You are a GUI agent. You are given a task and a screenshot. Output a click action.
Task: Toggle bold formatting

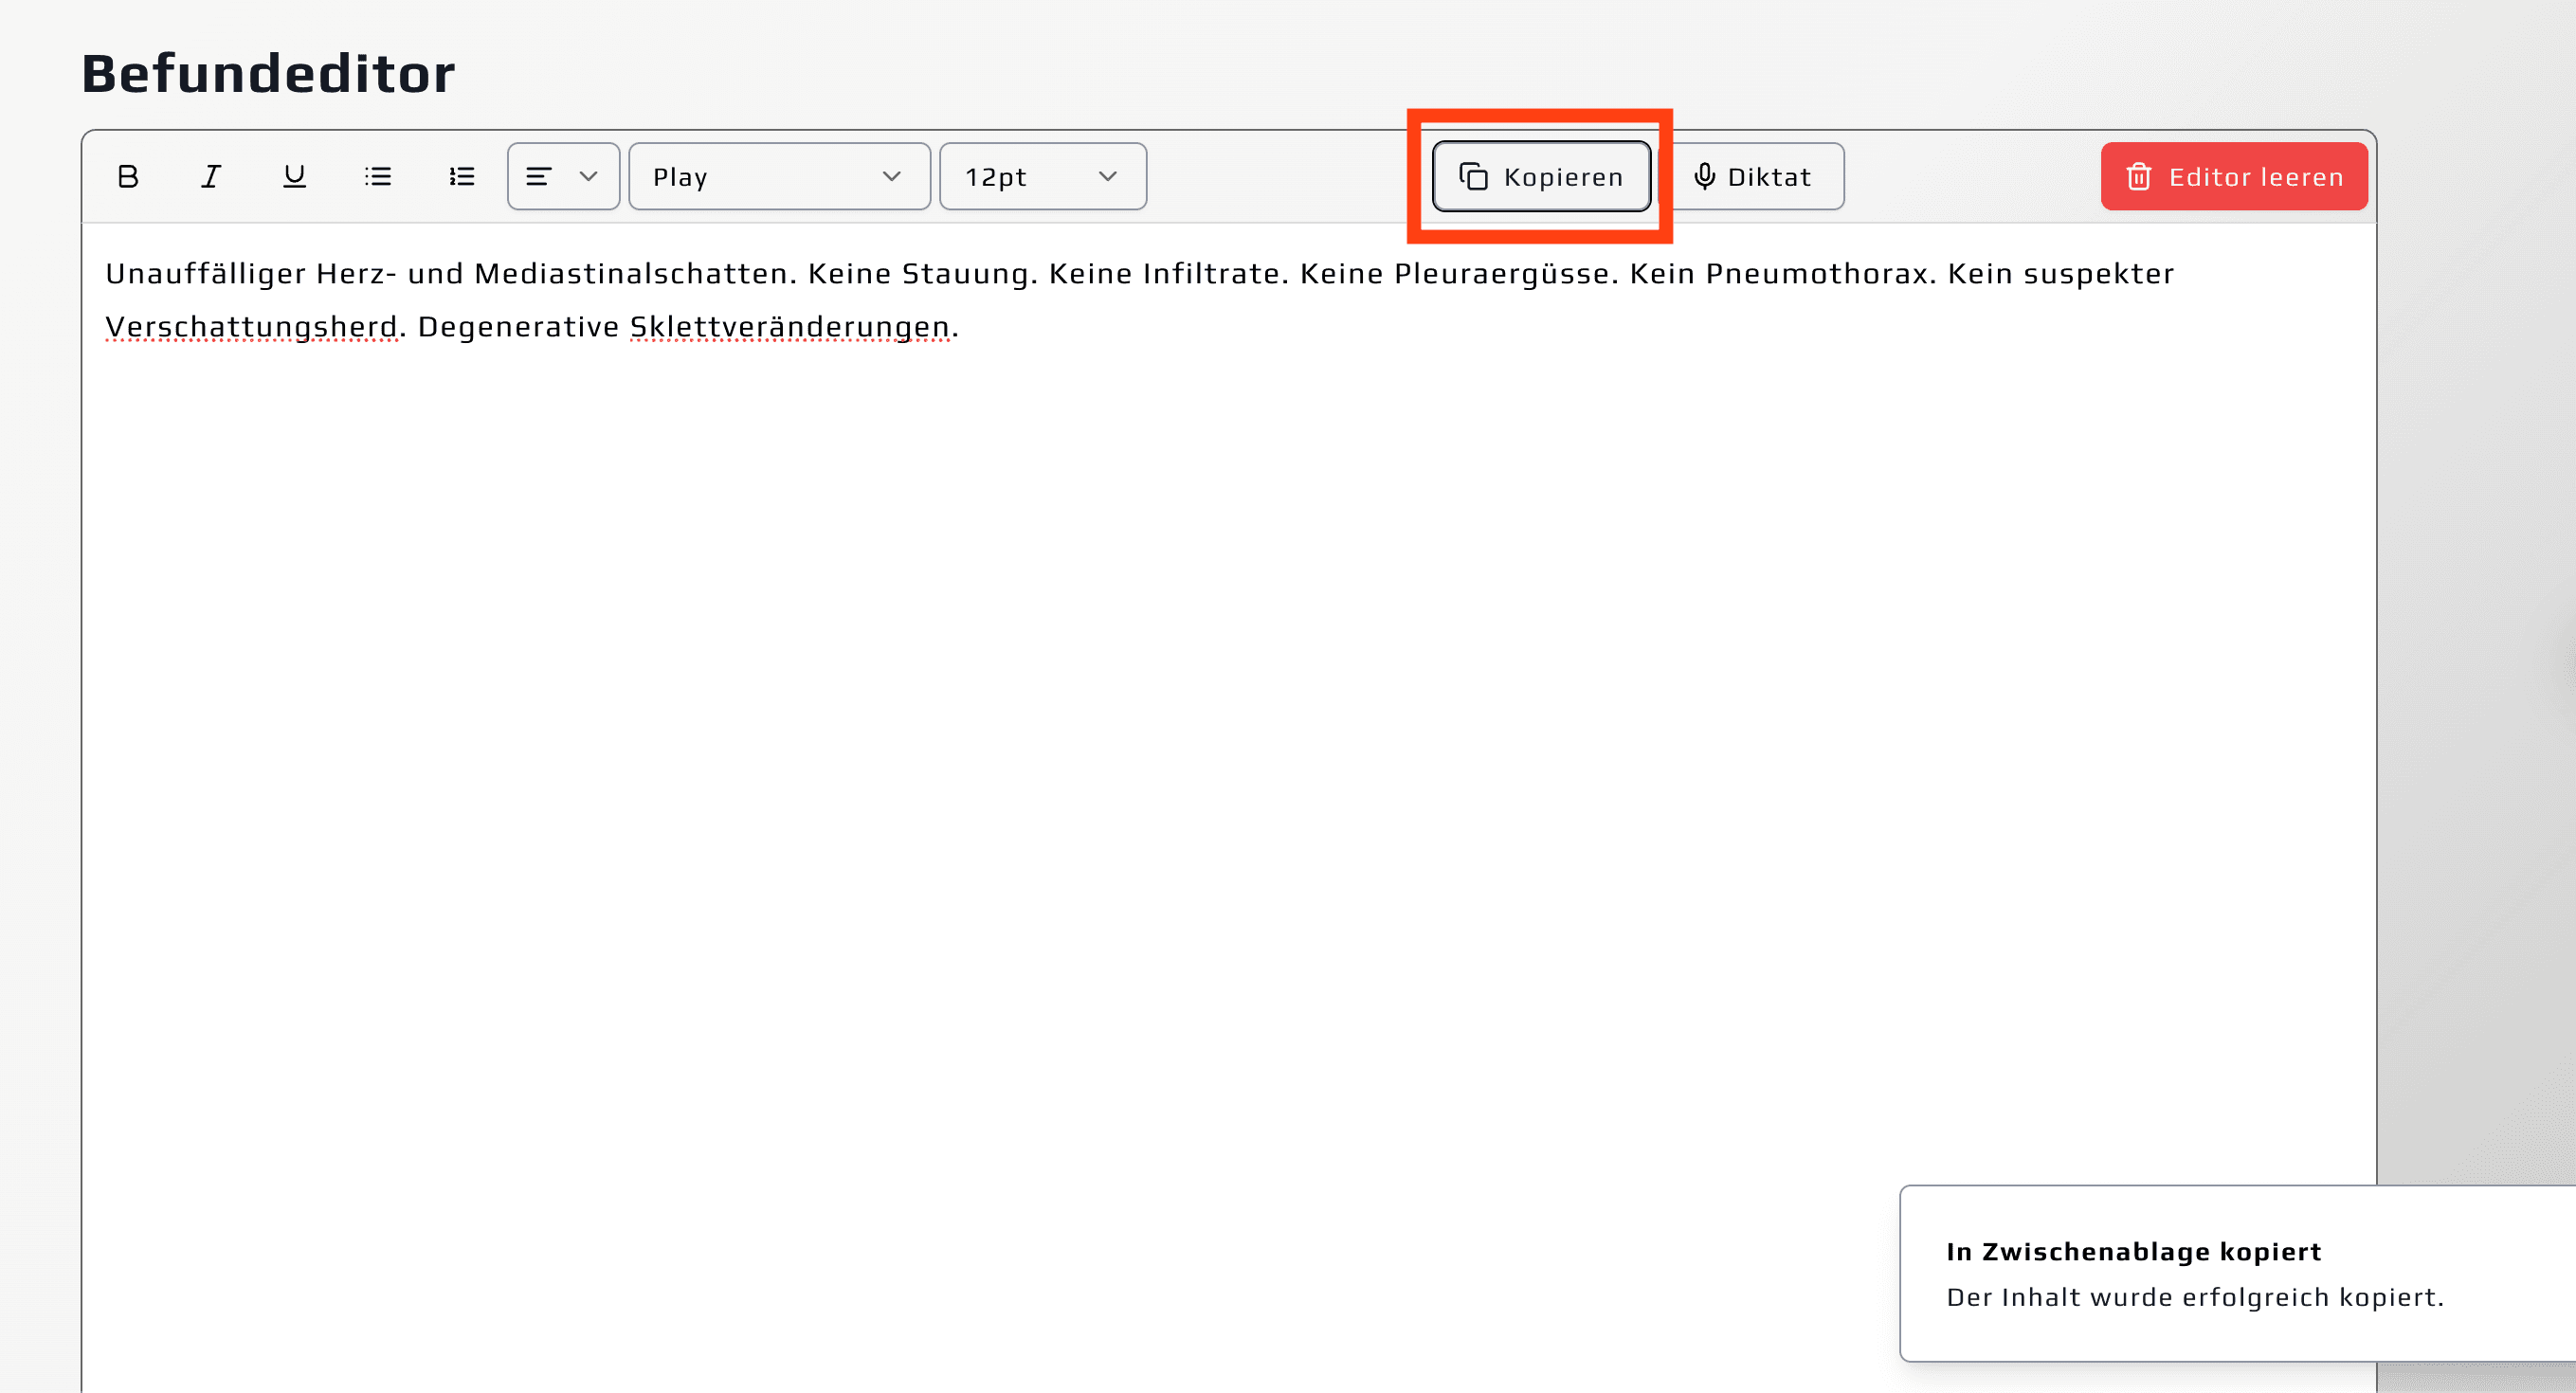[127, 176]
